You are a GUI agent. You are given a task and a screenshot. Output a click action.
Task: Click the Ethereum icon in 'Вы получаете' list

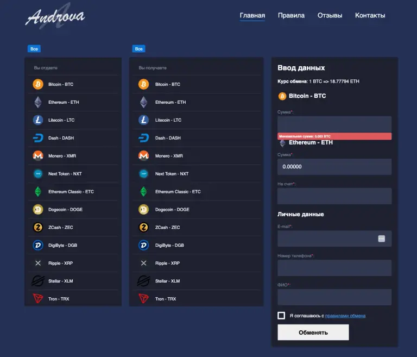[143, 102]
